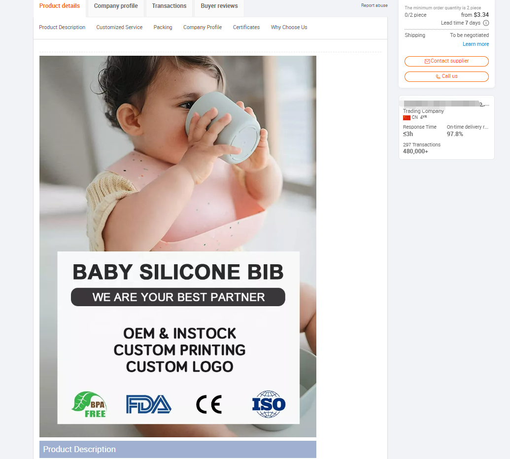510x459 pixels.
Task: Jump to Customized Service section
Action: (x=119, y=28)
